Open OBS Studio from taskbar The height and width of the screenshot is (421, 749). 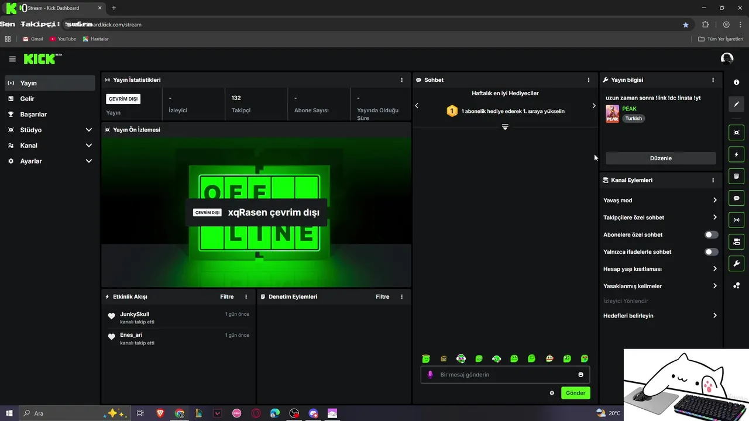294,413
